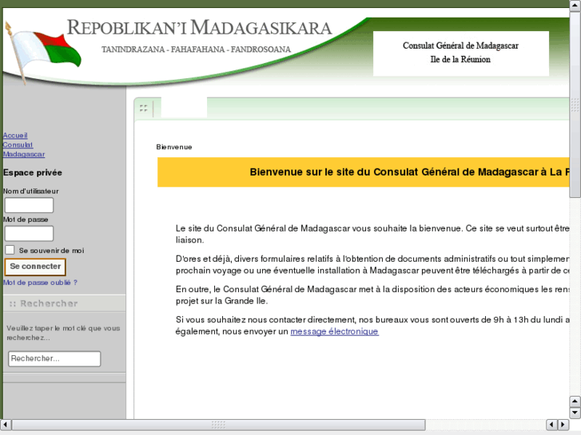The image size is (581, 435).
Task: Click the Mot de passe input field
Action: coord(29,234)
